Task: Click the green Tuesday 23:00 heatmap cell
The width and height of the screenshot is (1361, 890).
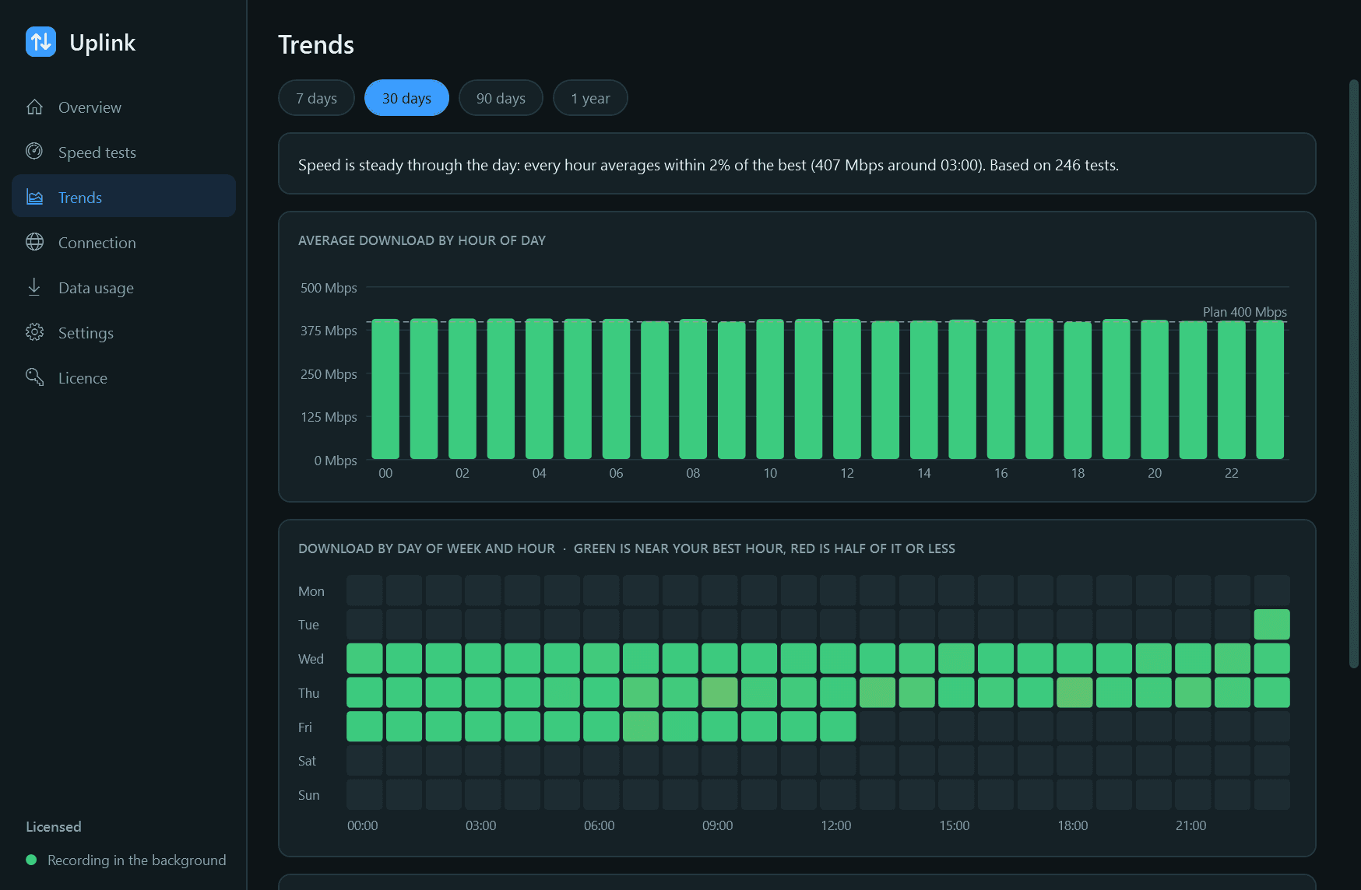Action: click(x=1271, y=625)
